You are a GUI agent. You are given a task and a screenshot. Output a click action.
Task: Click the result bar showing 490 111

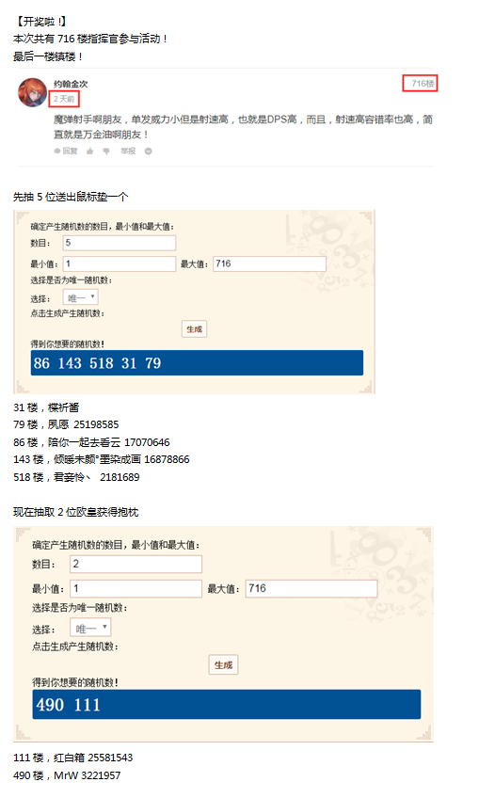(227, 704)
